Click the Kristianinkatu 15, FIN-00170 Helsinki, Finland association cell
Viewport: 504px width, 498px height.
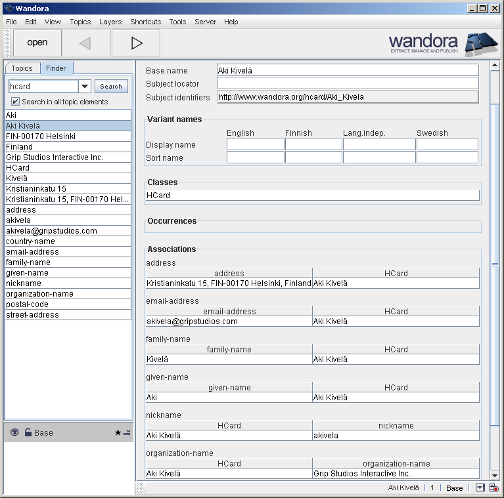pos(229,283)
